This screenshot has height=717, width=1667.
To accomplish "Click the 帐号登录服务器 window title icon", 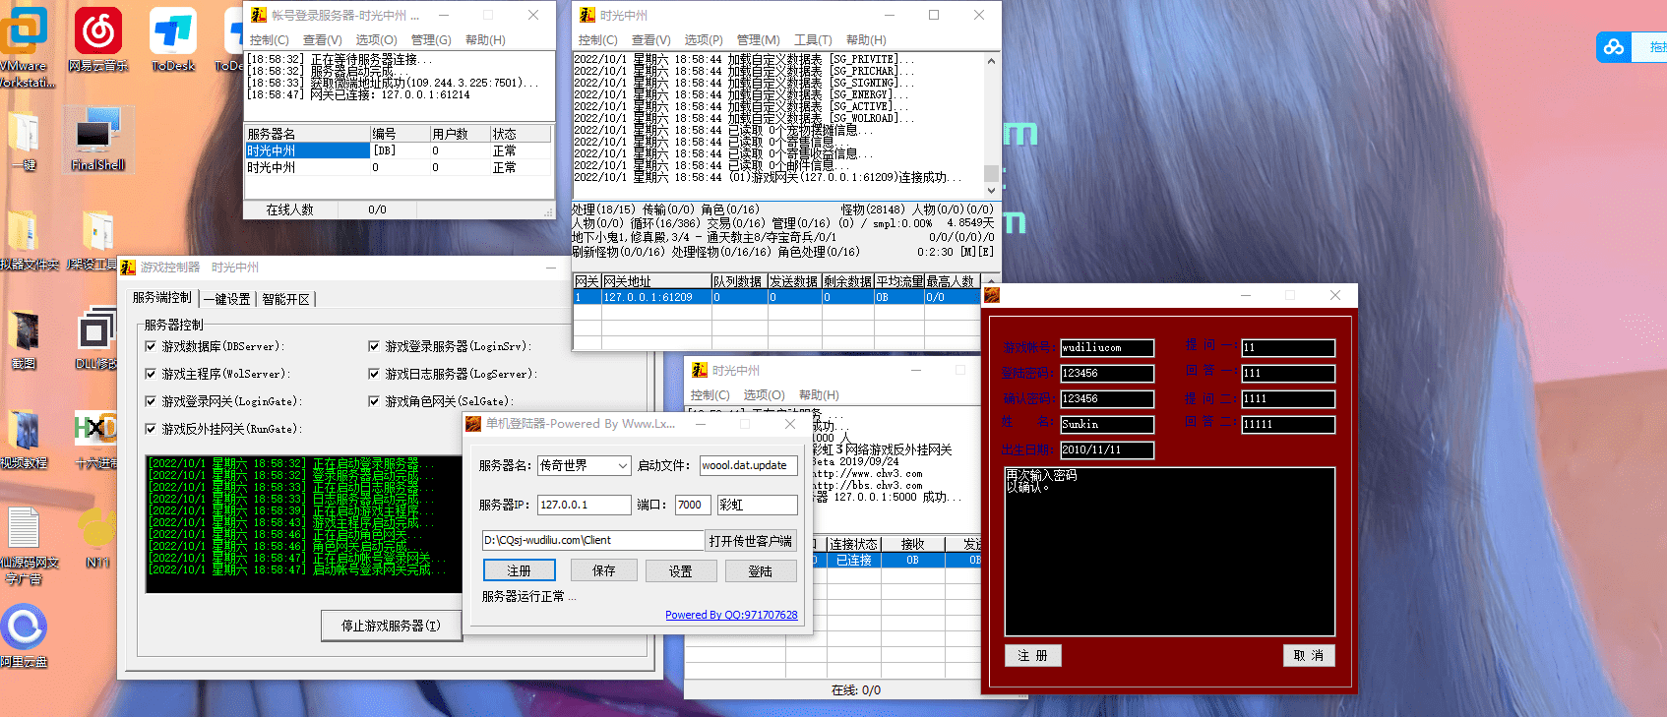I will coord(259,15).
